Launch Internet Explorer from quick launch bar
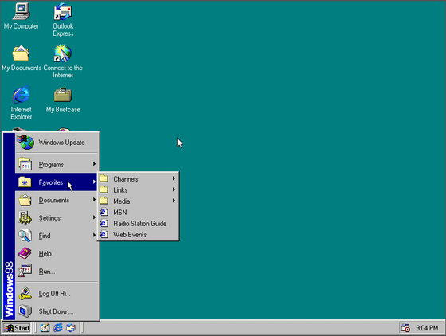Viewport: 446px width, 336px height. [58, 328]
